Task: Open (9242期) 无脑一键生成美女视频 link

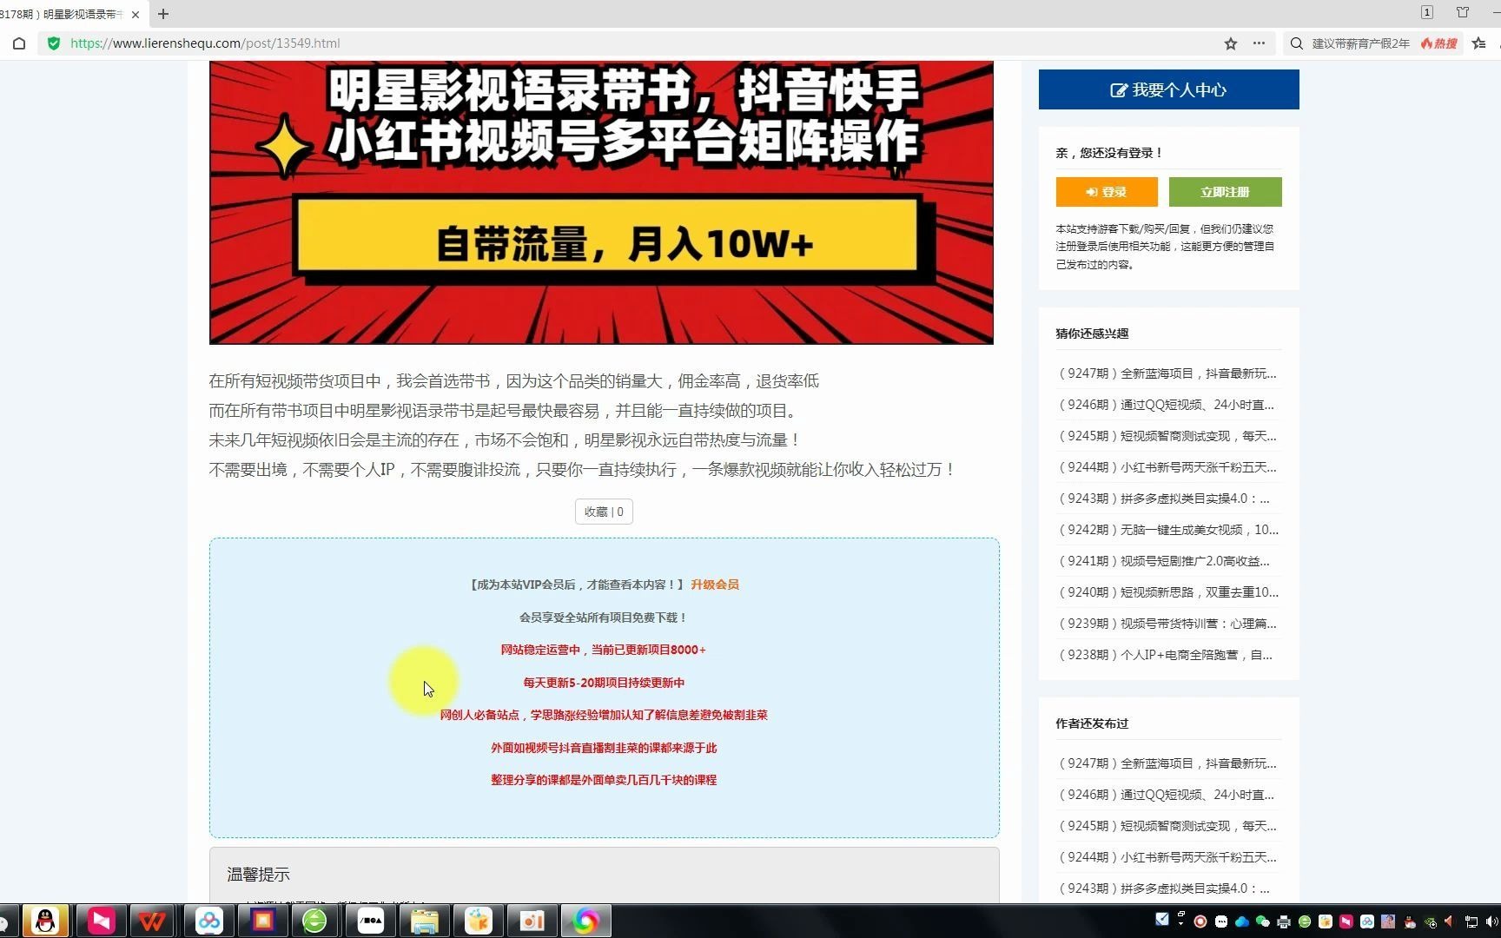Action: tap(1167, 530)
